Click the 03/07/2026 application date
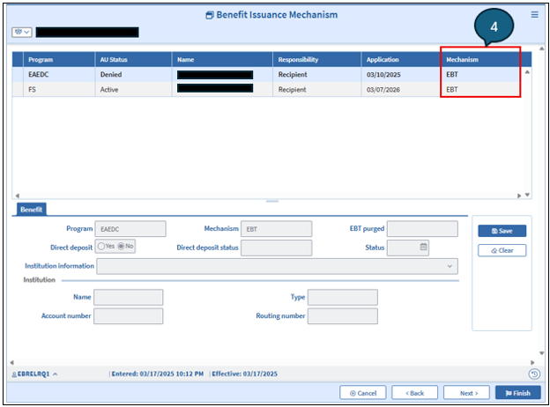The height and width of the screenshot is (407, 550). click(x=383, y=90)
